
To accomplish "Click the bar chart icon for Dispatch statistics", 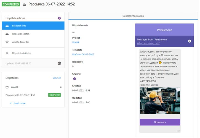I will click(x=7, y=53).
